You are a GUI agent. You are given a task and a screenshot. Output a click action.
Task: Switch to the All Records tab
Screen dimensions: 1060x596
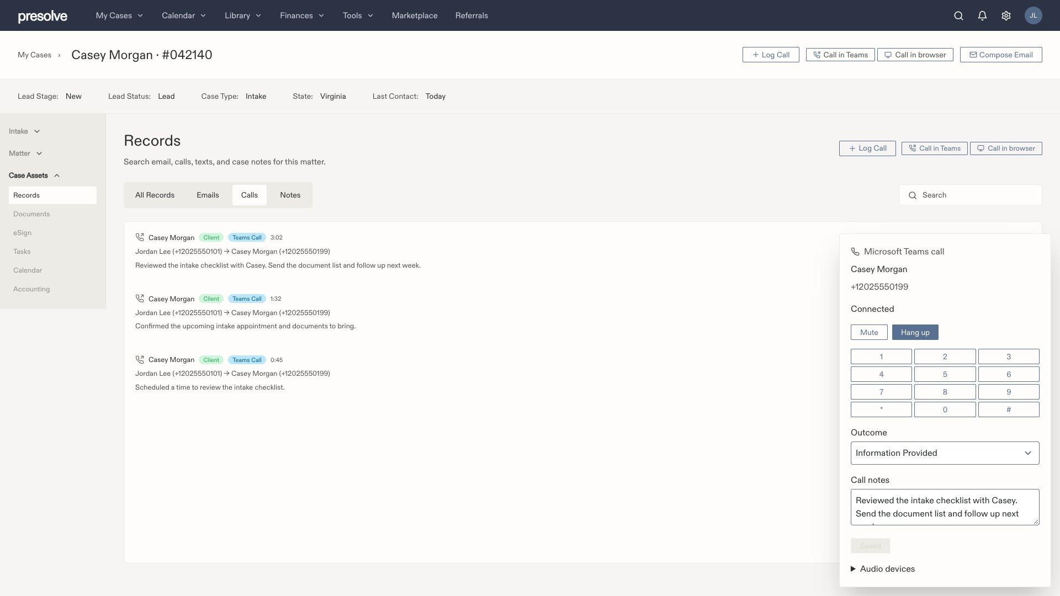coord(155,195)
